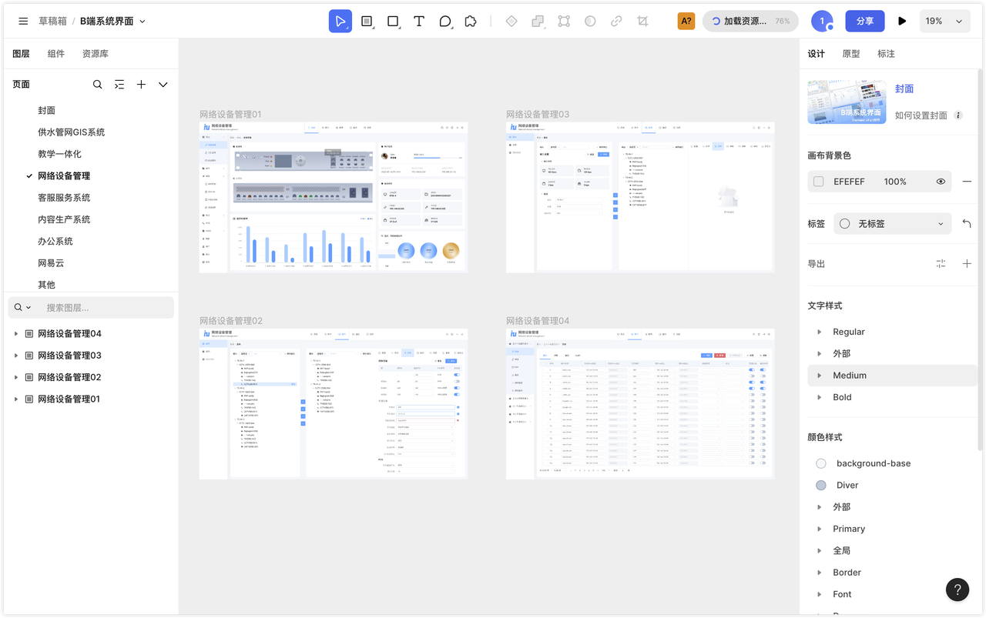Click the Diver color style swatch

pos(821,486)
